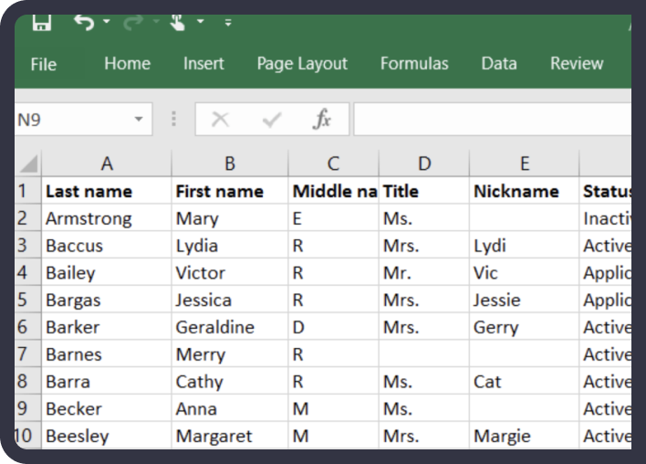
Task: Click inside the formula bar field
Action: pyautogui.click(x=493, y=120)
